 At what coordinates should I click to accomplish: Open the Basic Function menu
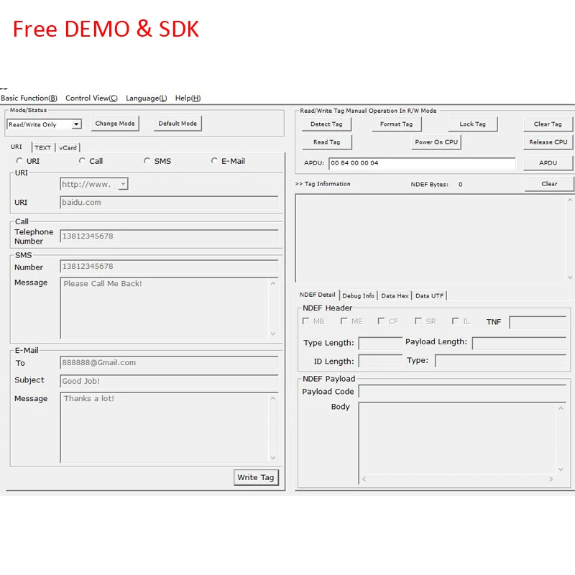[29, 98]
